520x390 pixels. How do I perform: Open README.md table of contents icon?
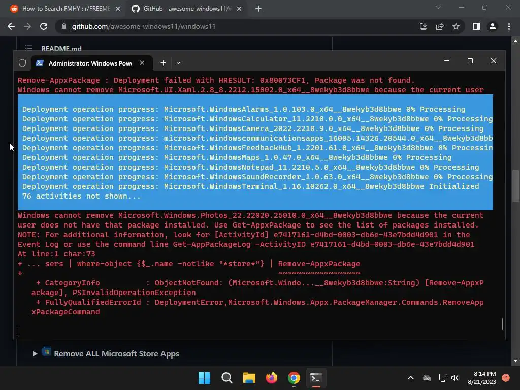click(x=29, y=48)
